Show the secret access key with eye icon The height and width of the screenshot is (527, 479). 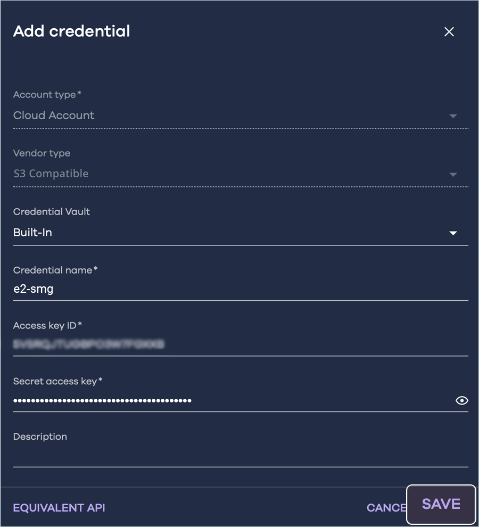coord(461,400)
